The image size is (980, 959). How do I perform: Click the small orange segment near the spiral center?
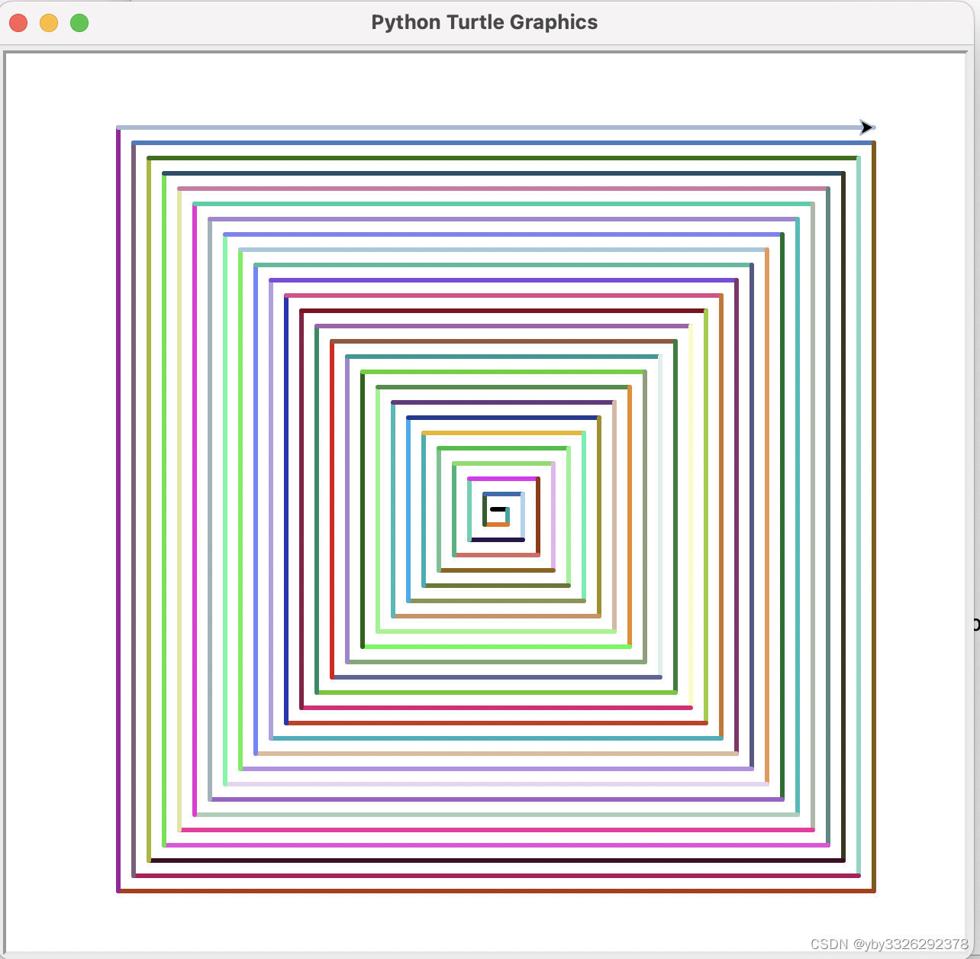498,525
